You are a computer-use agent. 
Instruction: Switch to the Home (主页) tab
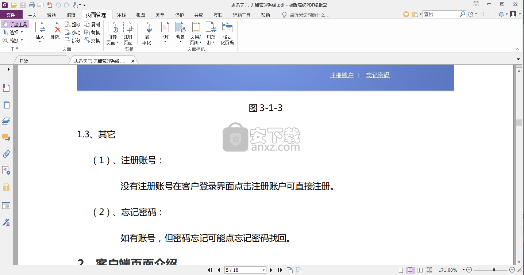[32, 15]
